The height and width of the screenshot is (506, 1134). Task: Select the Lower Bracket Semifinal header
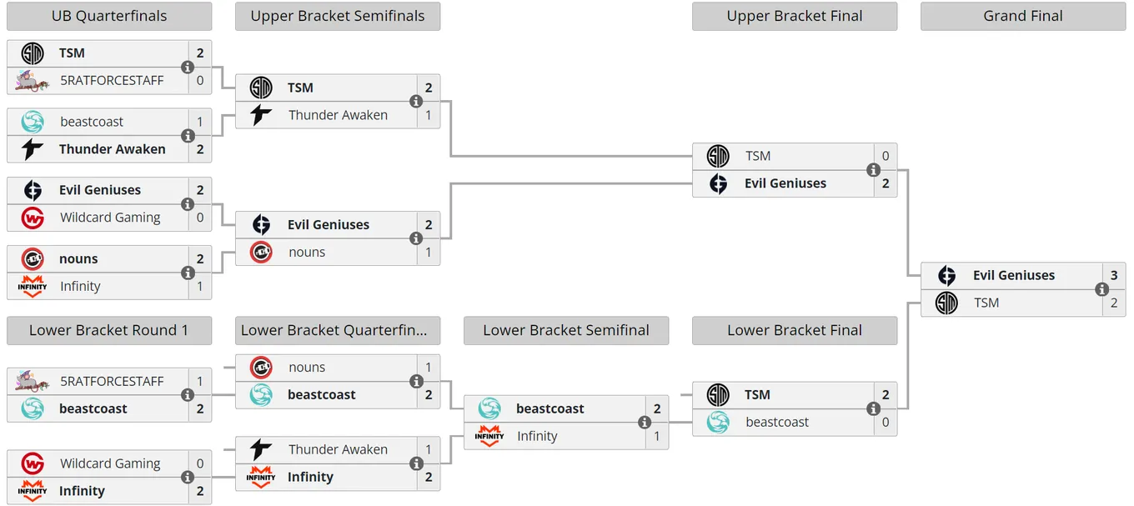pyautogui.click(x=566, y=330)
